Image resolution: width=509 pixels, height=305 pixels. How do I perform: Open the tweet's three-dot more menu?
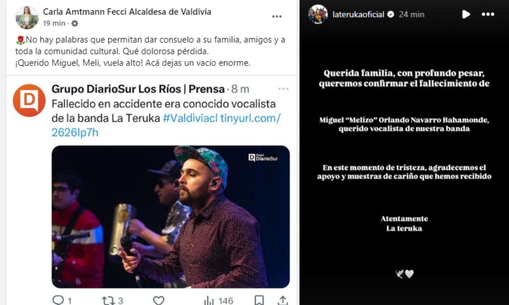283,89
